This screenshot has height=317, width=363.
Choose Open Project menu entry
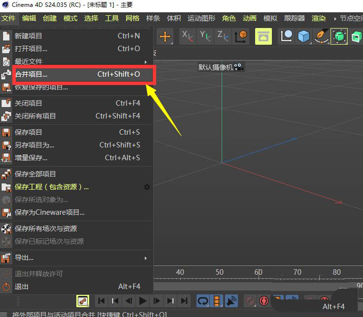click(x=76, y=49)
